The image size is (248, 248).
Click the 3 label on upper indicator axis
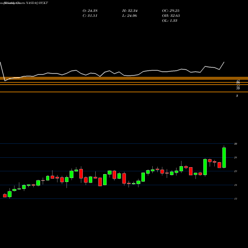click(237, 96)
